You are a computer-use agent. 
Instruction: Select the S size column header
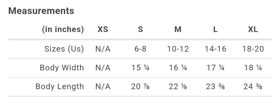140,29
